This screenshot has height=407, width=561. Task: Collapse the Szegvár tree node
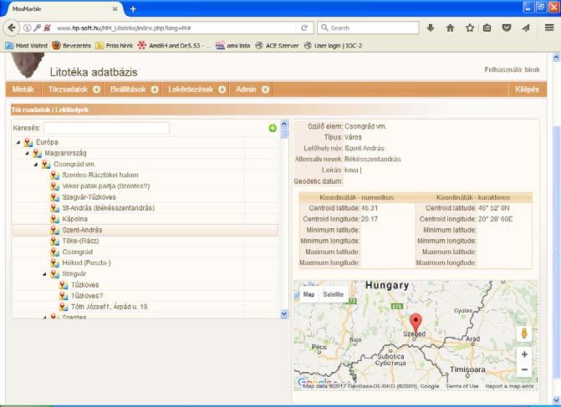tap(44, 274)
